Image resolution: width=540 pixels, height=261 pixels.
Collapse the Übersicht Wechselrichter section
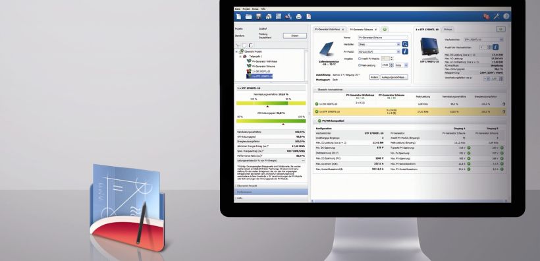[x=315, y=89]
